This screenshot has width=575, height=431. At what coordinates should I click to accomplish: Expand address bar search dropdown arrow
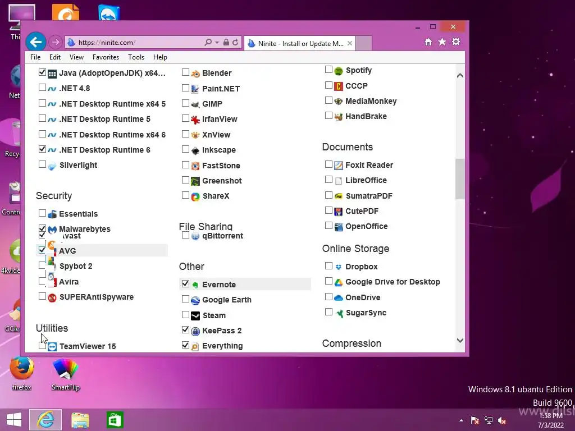(x=217, y=43)
